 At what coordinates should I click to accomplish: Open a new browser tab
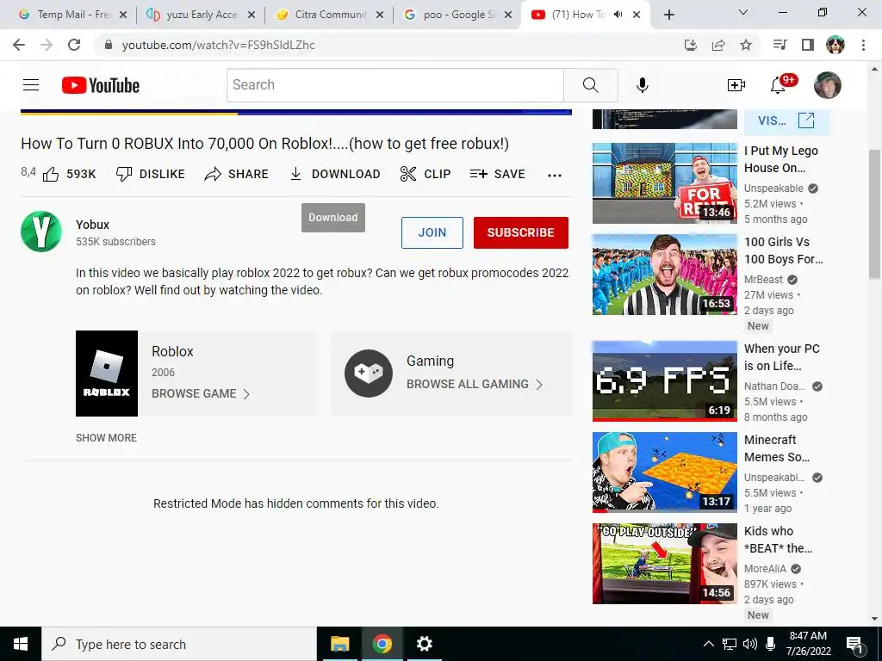(x=668, y=15)
